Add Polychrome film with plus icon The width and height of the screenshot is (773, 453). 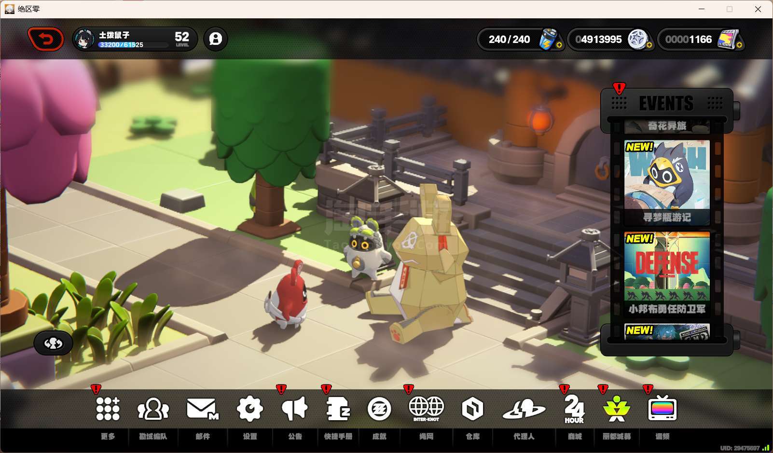click(x=739, y=45)
